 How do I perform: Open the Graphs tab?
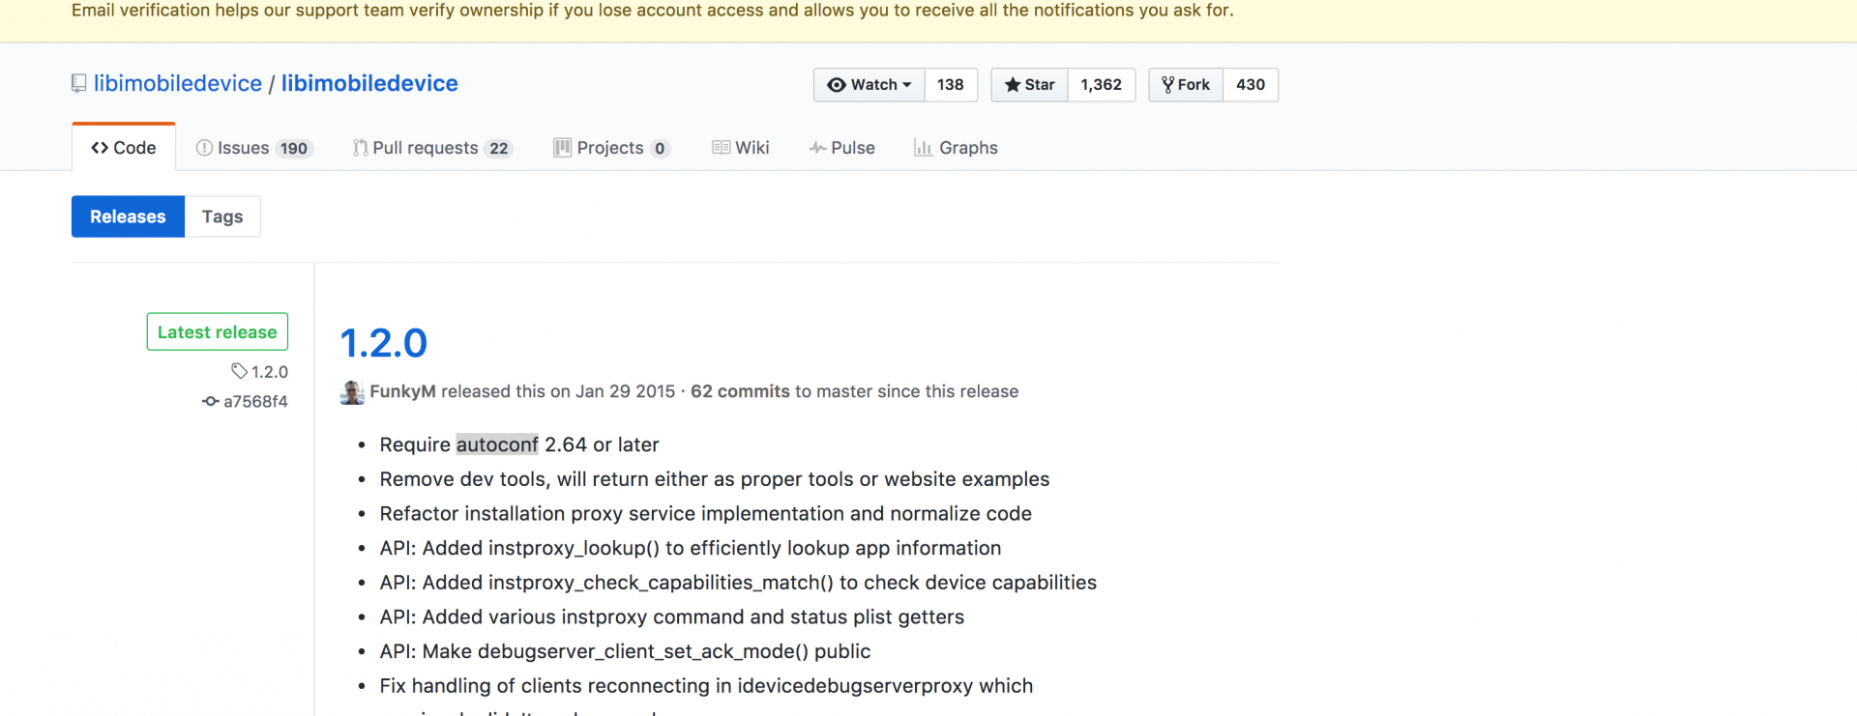[956, 148]
